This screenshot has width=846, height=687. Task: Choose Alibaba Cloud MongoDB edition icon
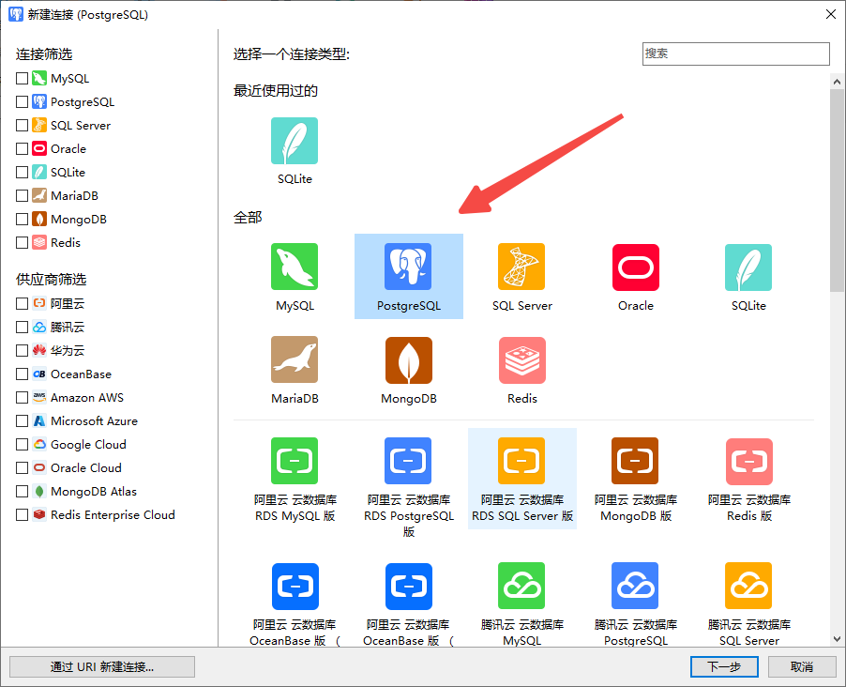pos(635,461)
